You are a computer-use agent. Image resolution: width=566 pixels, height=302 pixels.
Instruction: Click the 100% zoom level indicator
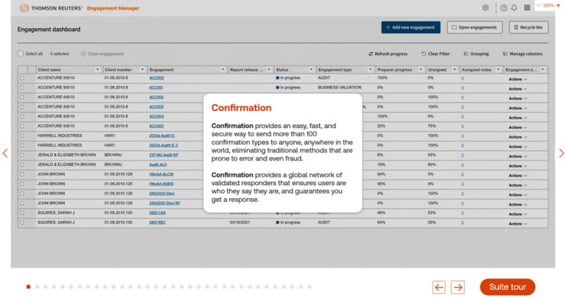pos(548,5)
